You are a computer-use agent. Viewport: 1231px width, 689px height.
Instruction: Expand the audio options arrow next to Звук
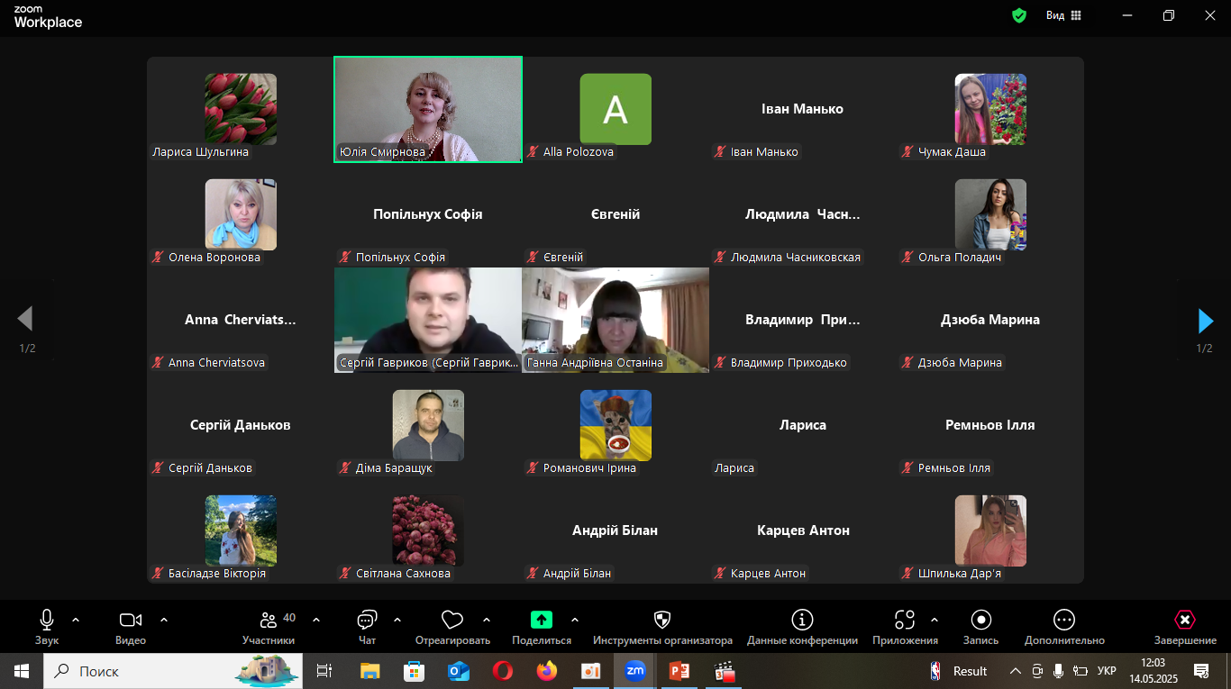[x=76, y=620]
